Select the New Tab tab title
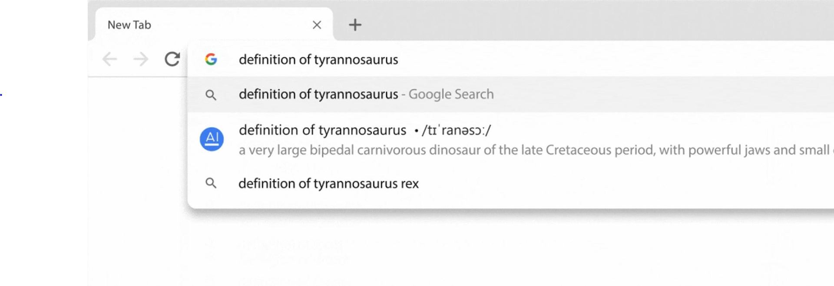Image resolution: width=834 pixels, height=286 pixels. click(x=129, y=25)
